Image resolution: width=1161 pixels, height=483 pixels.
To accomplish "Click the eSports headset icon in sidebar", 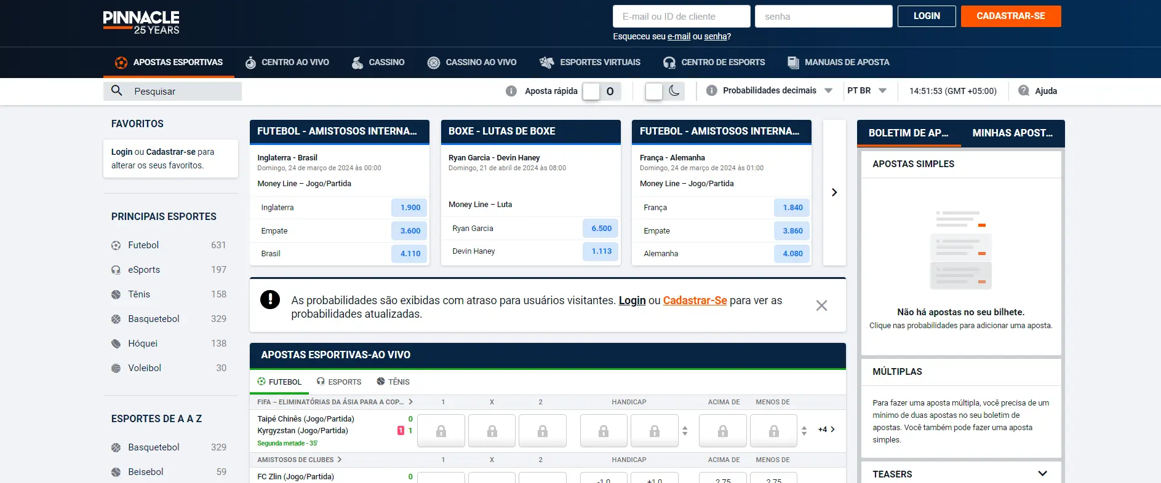I will (116, 270).
